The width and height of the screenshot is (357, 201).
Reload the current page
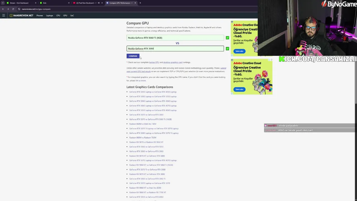coord(13,9)
